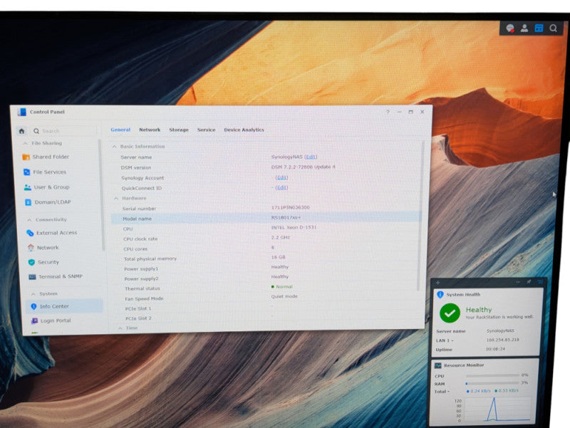Click the Thermal status Normal value

coord(281,287)
